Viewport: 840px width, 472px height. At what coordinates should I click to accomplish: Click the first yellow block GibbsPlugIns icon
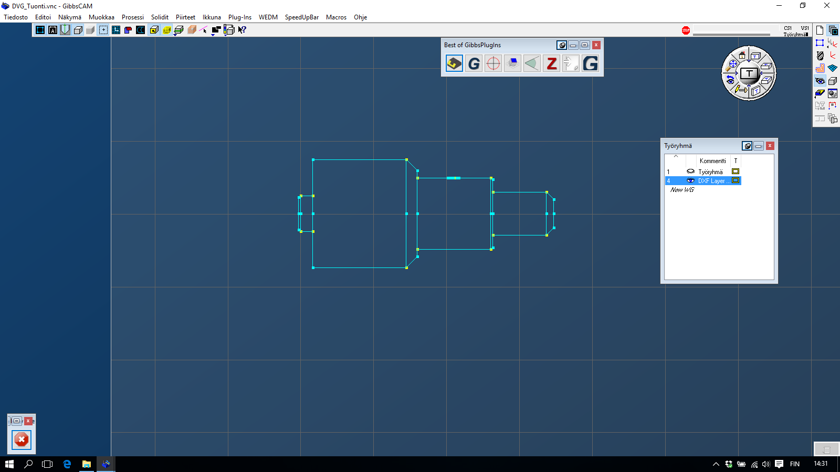tap(454, 63)
